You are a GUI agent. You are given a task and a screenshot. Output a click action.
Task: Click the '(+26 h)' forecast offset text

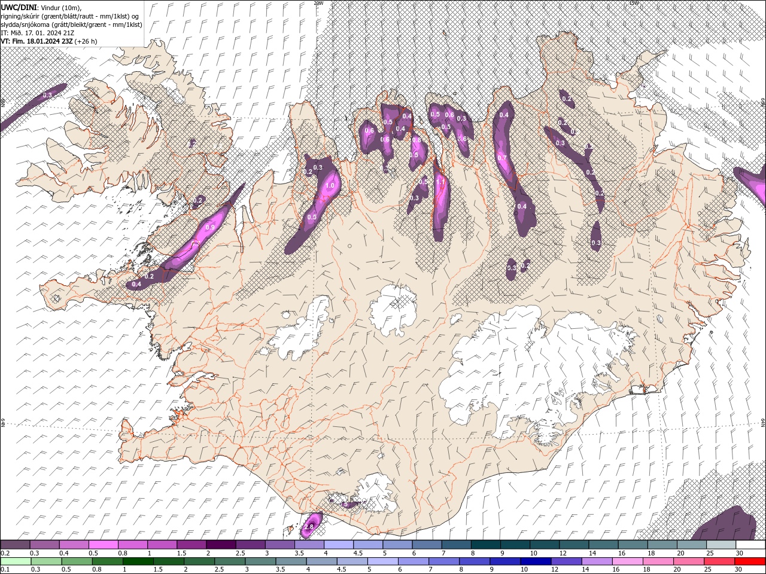tap(86, 41)
